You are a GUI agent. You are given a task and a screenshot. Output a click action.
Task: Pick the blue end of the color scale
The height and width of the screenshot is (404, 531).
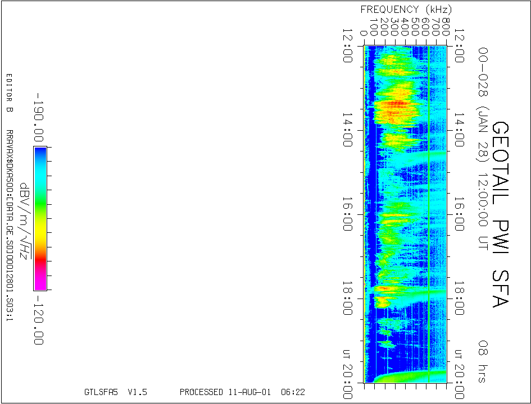click(40, 154)
